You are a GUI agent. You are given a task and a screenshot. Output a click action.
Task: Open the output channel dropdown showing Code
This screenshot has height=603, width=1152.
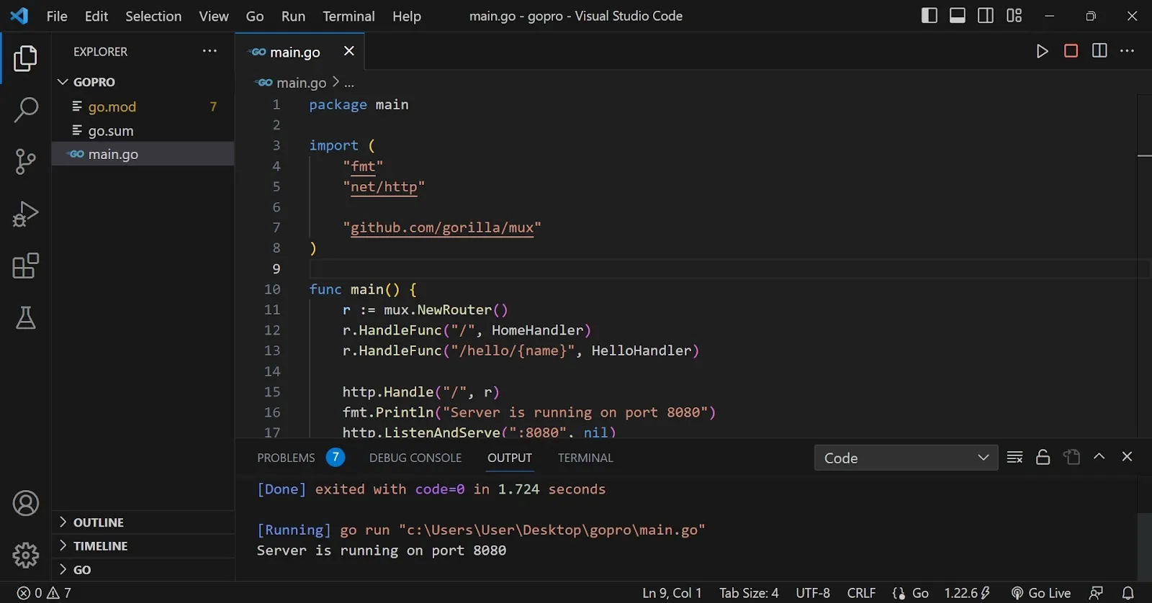click(x=906, y=458)
